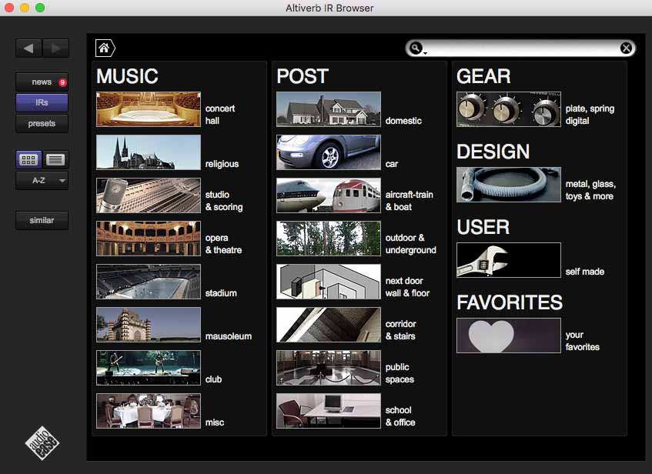Click the 'concert hall' label
Screen dimensions: 652x474
(x=220, y=115)
